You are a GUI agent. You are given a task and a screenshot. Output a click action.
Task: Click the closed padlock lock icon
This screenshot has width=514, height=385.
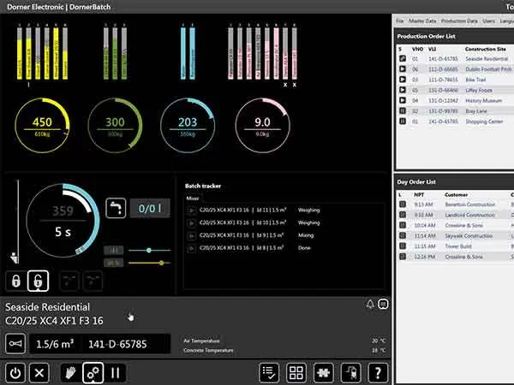point(15,281)
